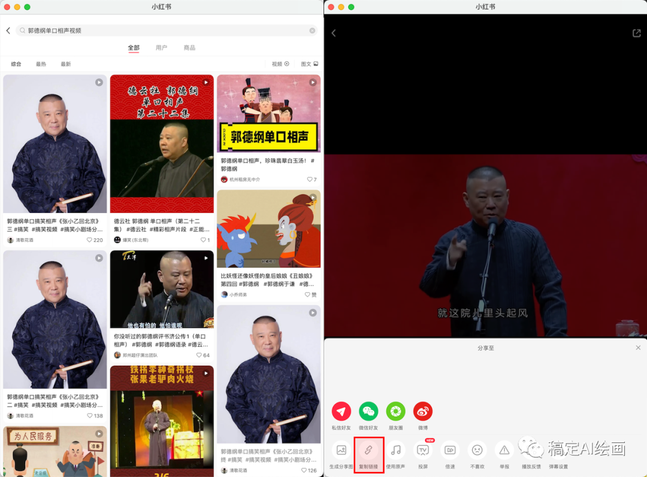Open 丑娘娘 blue monster cartoon thumbnail

click(x=268, y=229)
